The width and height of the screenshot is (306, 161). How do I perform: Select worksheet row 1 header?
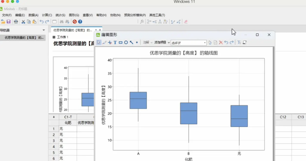point(54,129)
